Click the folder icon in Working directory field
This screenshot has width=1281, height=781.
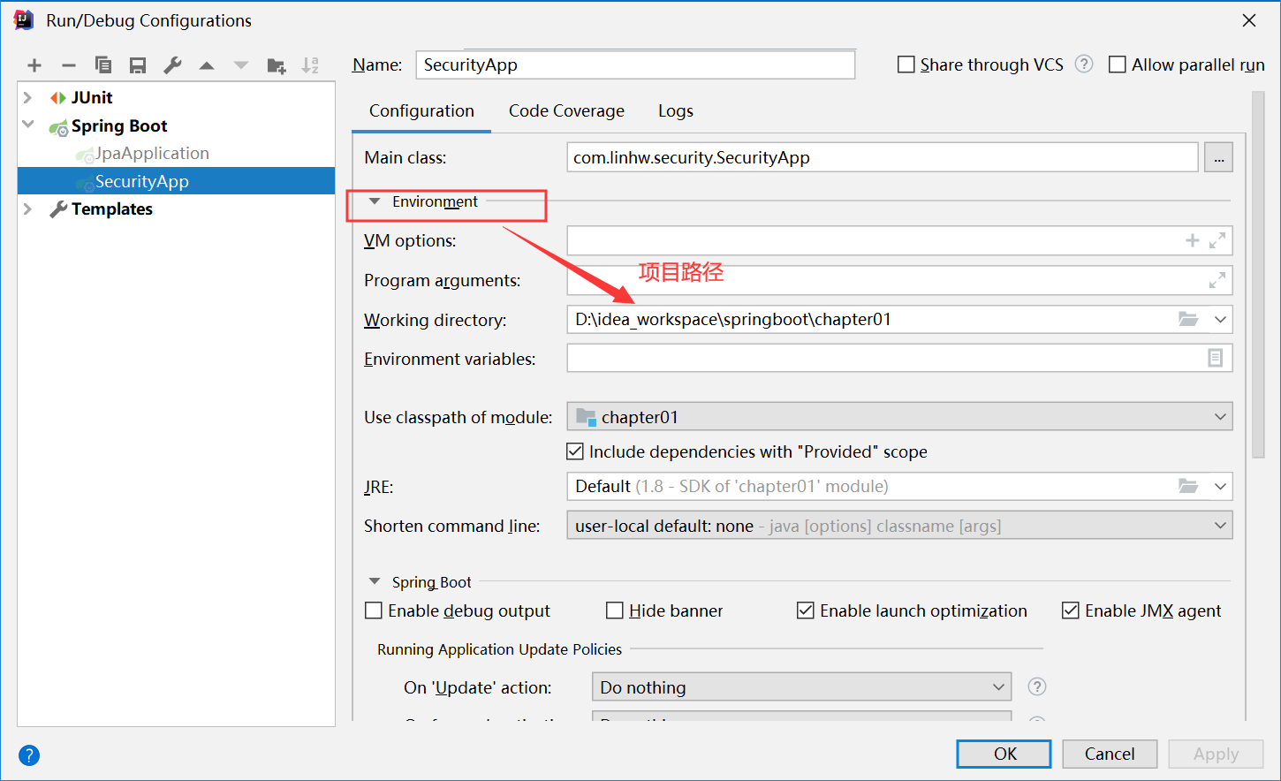pyautogui.click(x=1188, y=319)
